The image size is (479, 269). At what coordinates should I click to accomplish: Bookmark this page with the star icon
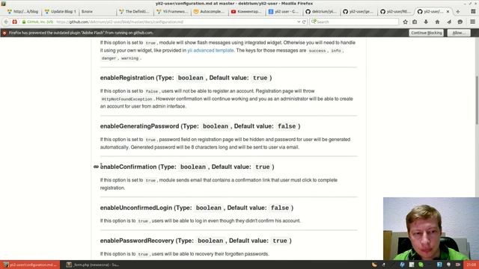(x=405, y=22)
